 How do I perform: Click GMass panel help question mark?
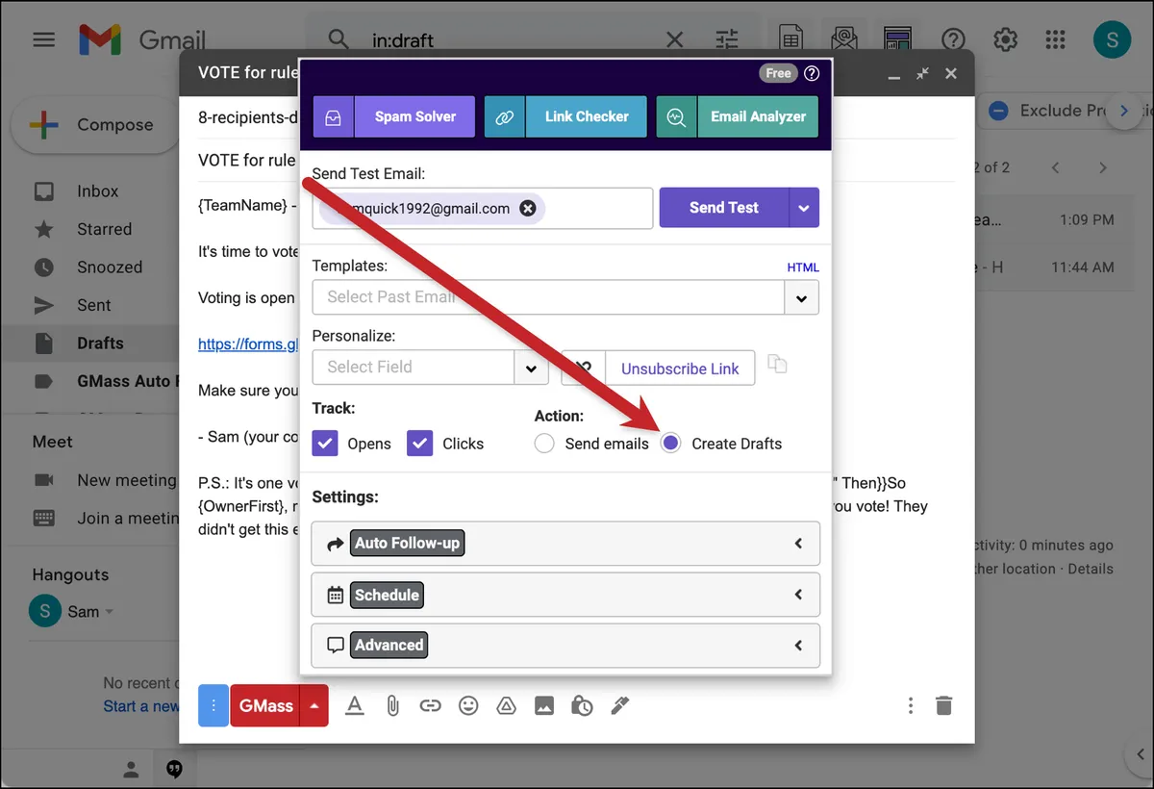812,73
